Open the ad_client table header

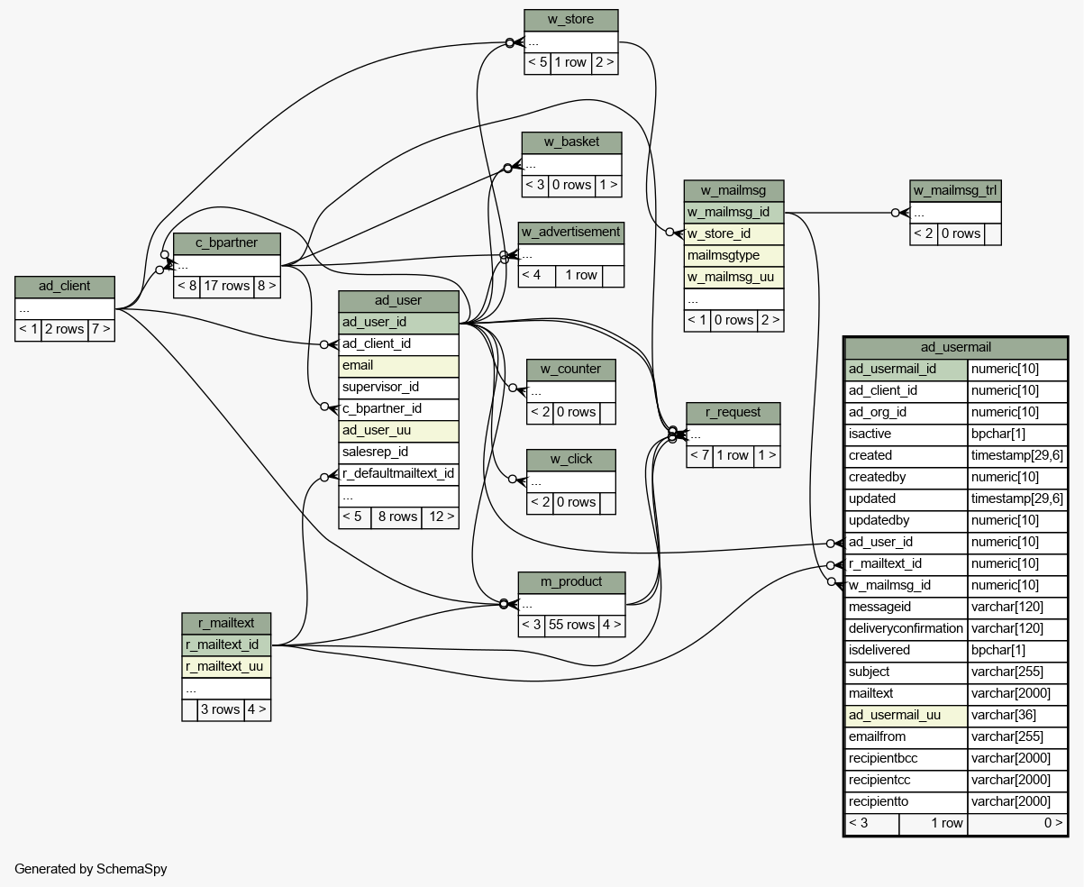[64, 287]
